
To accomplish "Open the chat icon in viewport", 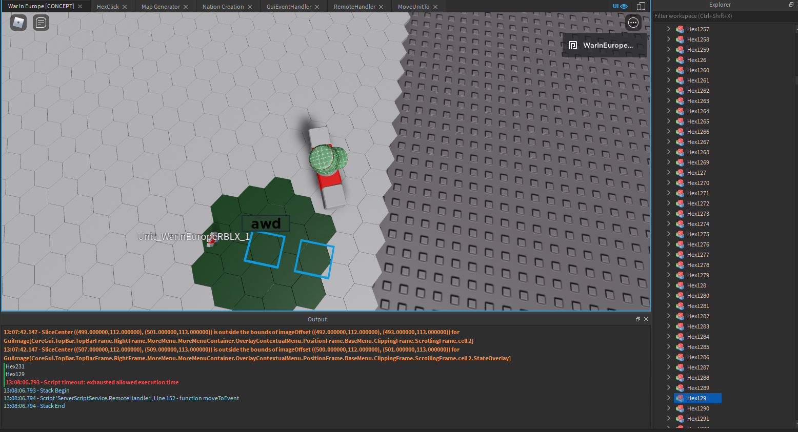I will point(41,23).
